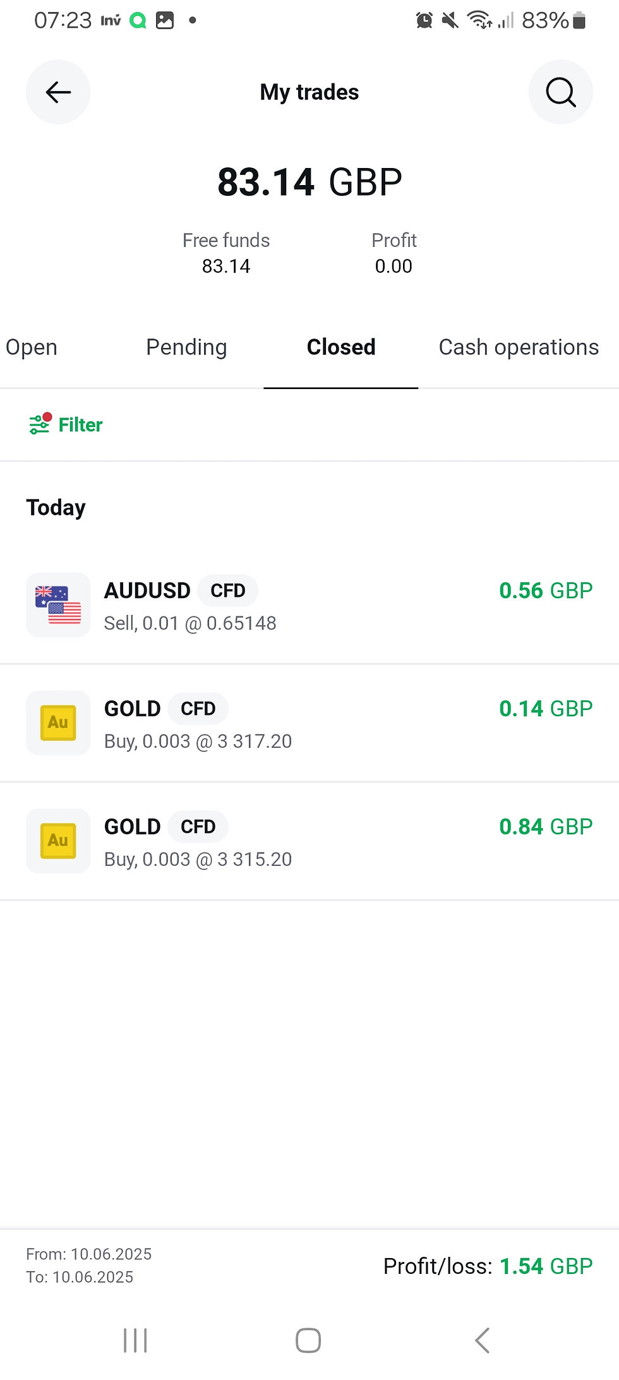Tap the Android back chevron
Viewport: 619px width, 1380px height.
pyautogui.click(x=482, y=1340)
